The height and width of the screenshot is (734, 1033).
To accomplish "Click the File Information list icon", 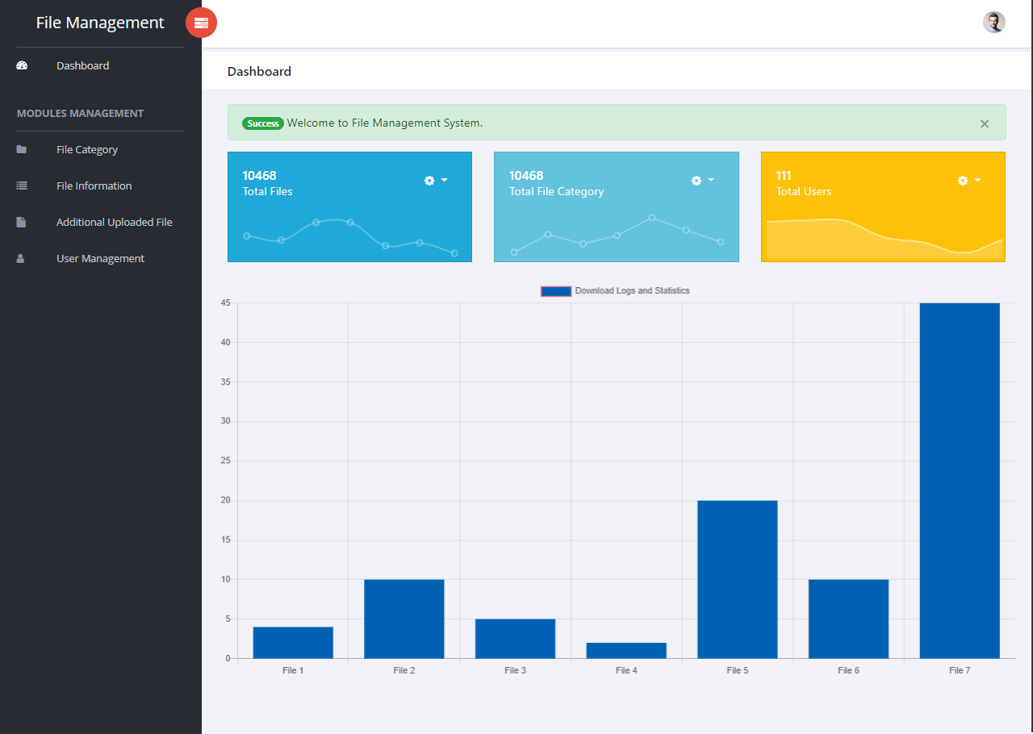I will [x=22, y=186].
